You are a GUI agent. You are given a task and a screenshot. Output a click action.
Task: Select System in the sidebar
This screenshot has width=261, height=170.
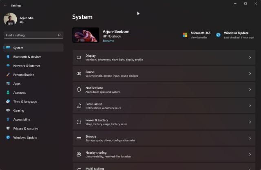point(33,48)
